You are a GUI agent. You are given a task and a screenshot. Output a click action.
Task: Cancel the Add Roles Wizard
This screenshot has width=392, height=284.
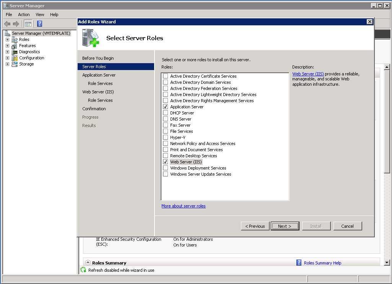[348, 226]
